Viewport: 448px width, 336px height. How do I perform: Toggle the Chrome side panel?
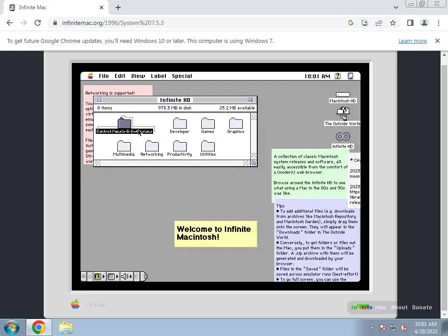(x=410, y=23)
